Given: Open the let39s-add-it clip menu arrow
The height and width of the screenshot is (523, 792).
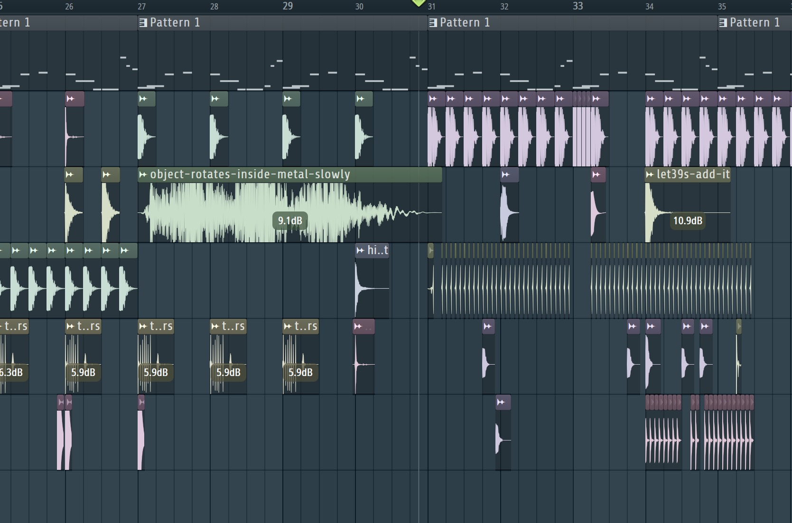Looking at the screenshot, I should coord(650,174).
